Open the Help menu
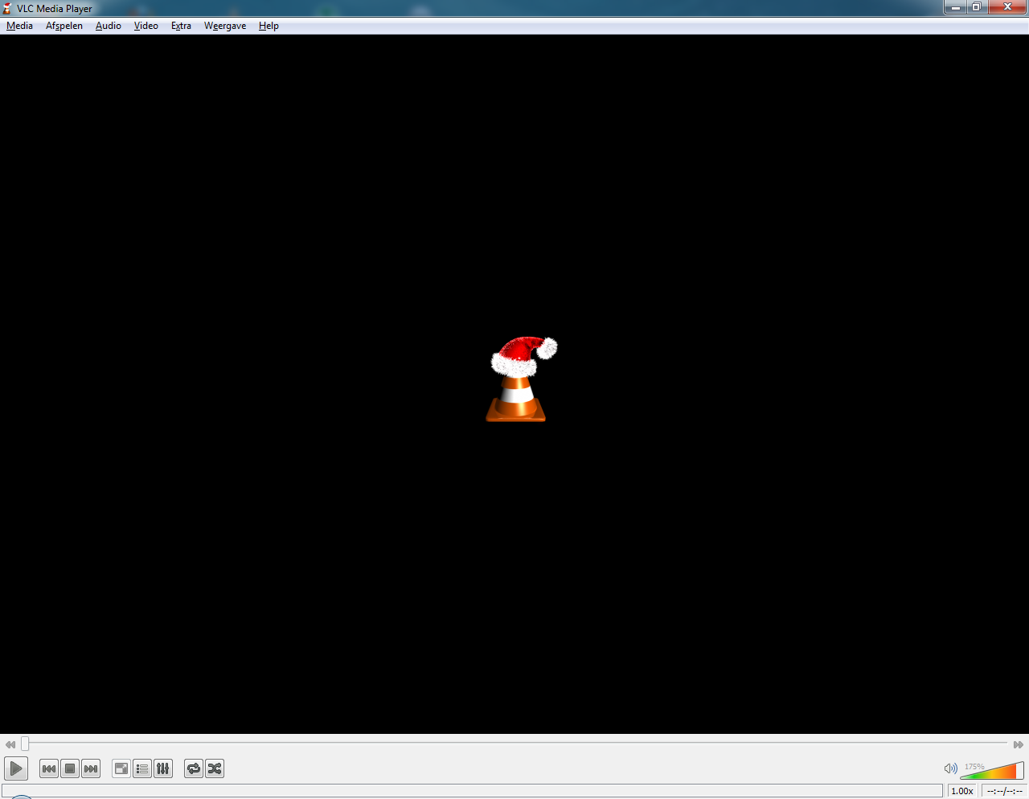Screen dimensions: 1029x799 tap(269, 26)
